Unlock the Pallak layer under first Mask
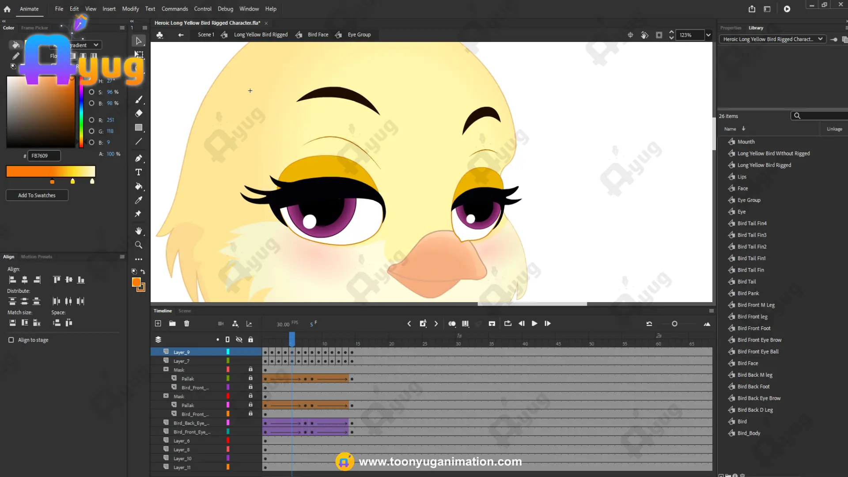The height and width of the screenshot is (477, 848). pyautogui.click(x=250, y=379)
